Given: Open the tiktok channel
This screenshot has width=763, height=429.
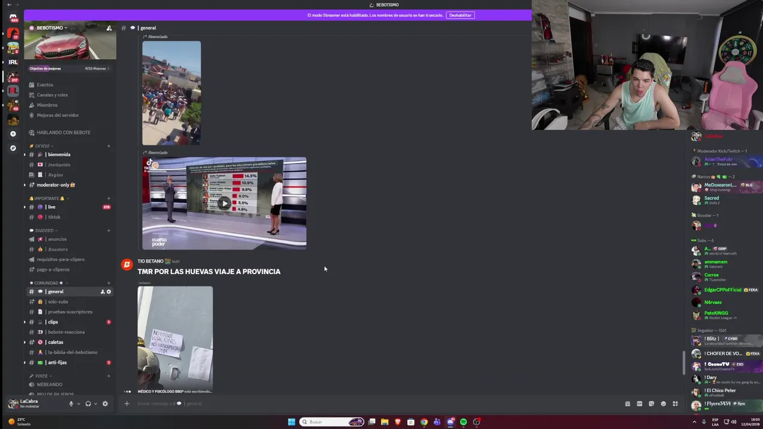Looking at the screenshot, I should pyautogui.click(x=70, y=217).
